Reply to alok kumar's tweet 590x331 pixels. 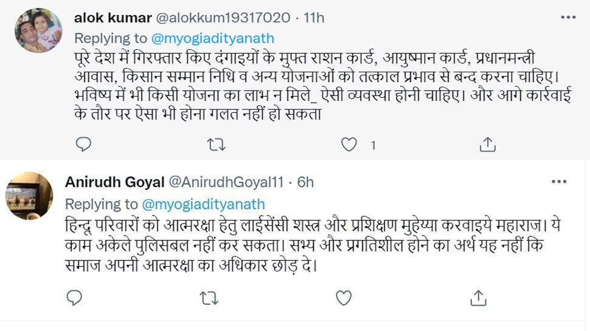point(84,145)
